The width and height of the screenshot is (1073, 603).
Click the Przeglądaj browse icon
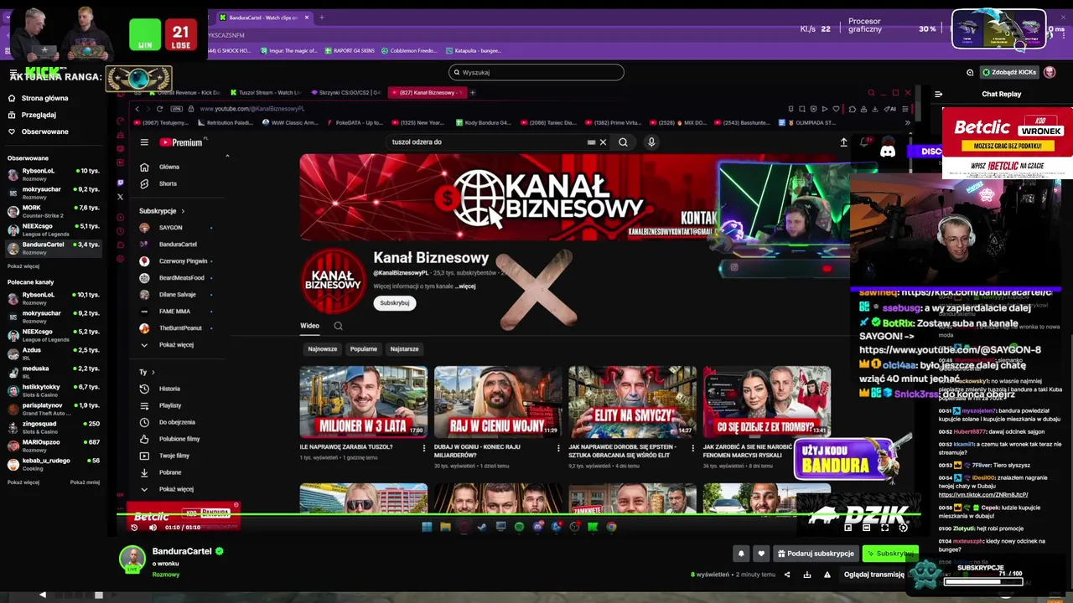(12, 115)
